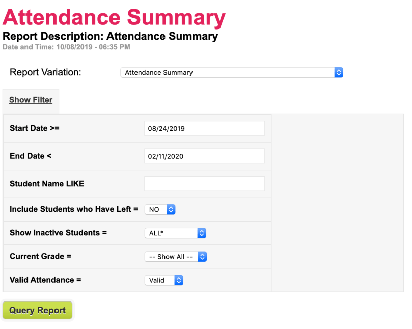Click the empty Student Name LIKE field
412x329 pixels.
[204, 183]
